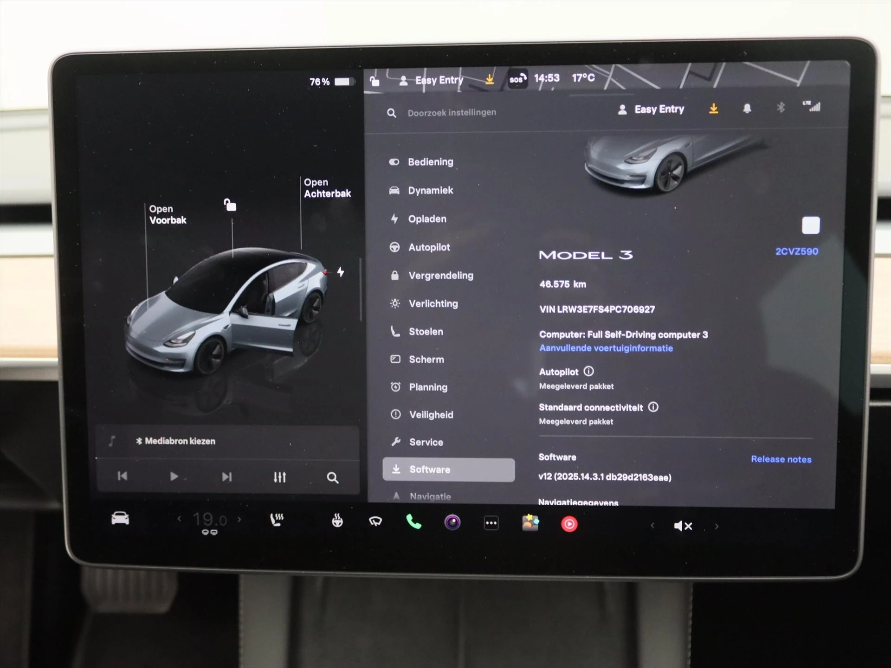Image resolution: width=891 pixels, height=668 pixels.
Task: Open Bluetooth settings from the status bar
Action: point(781,109)
